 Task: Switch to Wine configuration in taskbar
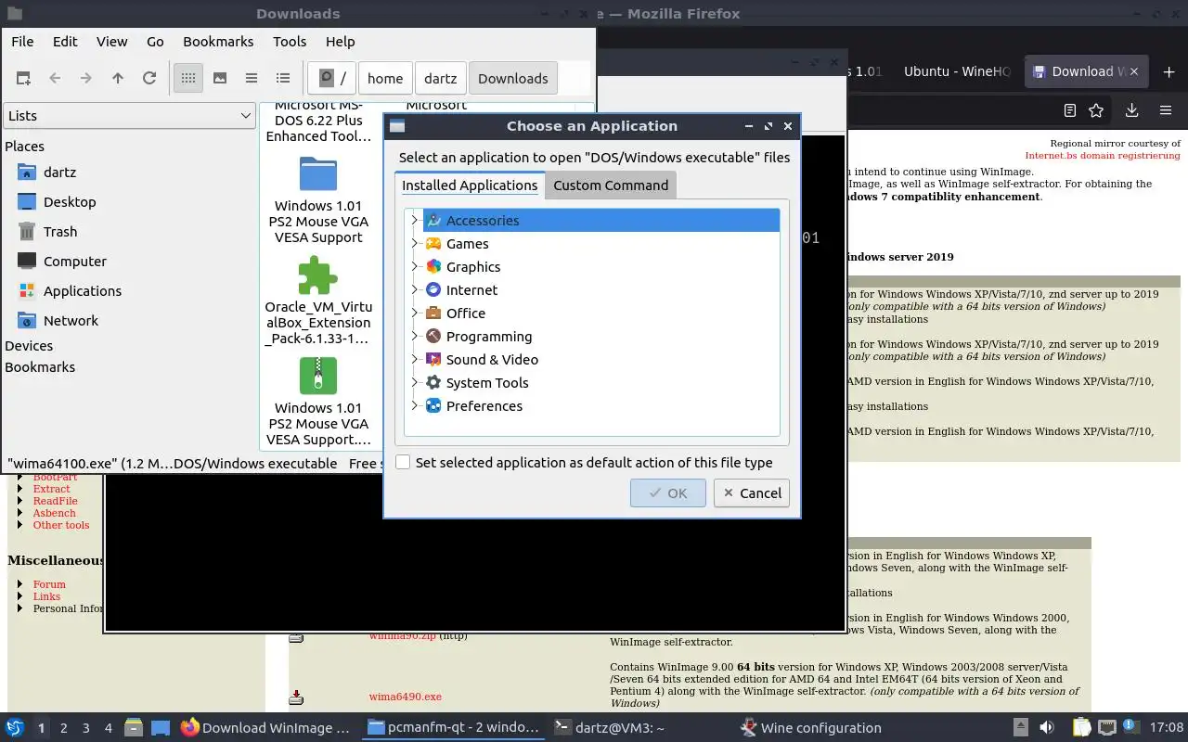click(x=810, y=728)
